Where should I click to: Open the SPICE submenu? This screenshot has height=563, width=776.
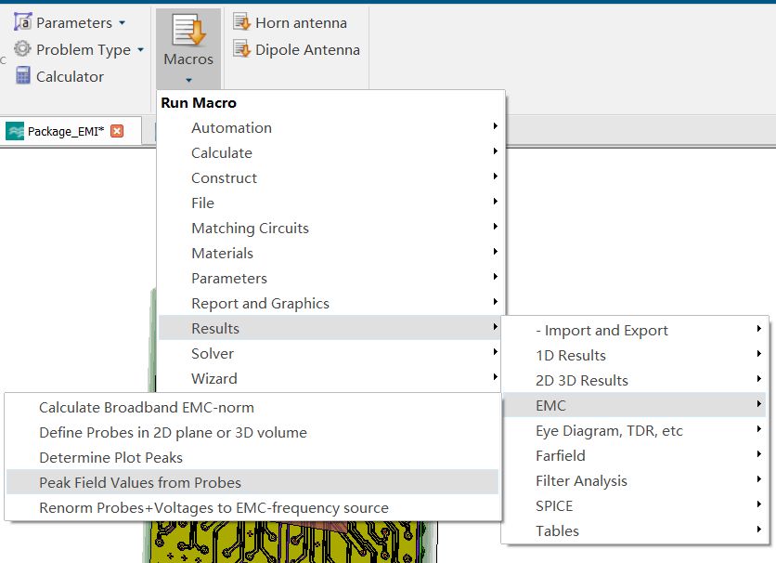click(635, 505)
